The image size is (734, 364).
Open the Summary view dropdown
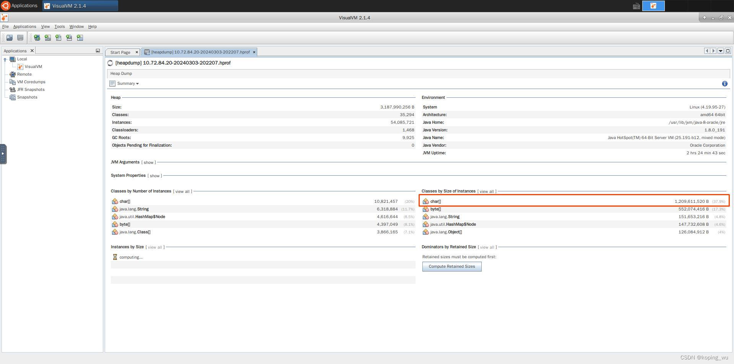pyautogui.click(x=127, y=83)
